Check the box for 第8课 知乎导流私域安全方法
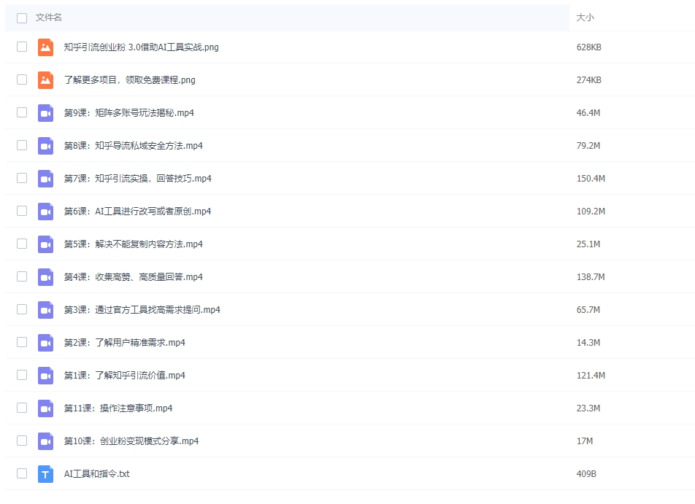 (x=21, y=145)
